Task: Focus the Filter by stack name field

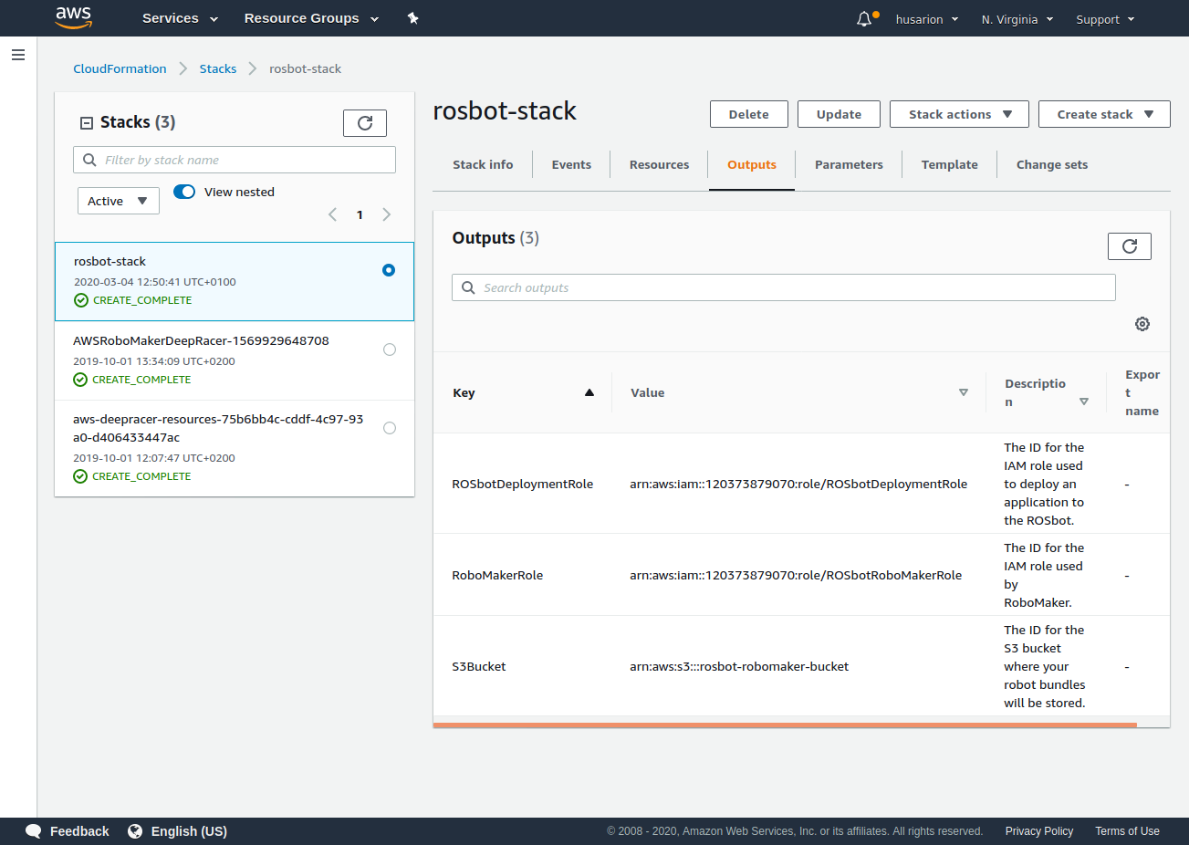Action: tap(235, 160)
